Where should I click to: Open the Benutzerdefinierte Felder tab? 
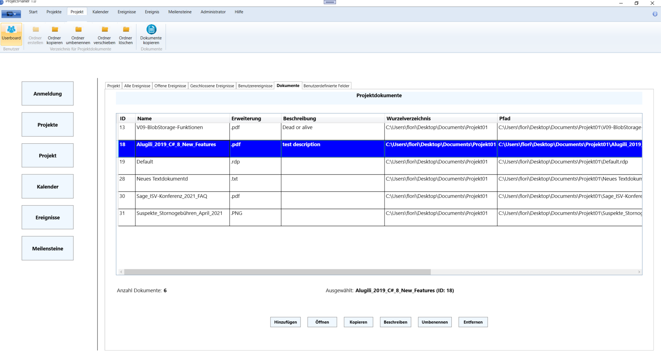point(326,86)
